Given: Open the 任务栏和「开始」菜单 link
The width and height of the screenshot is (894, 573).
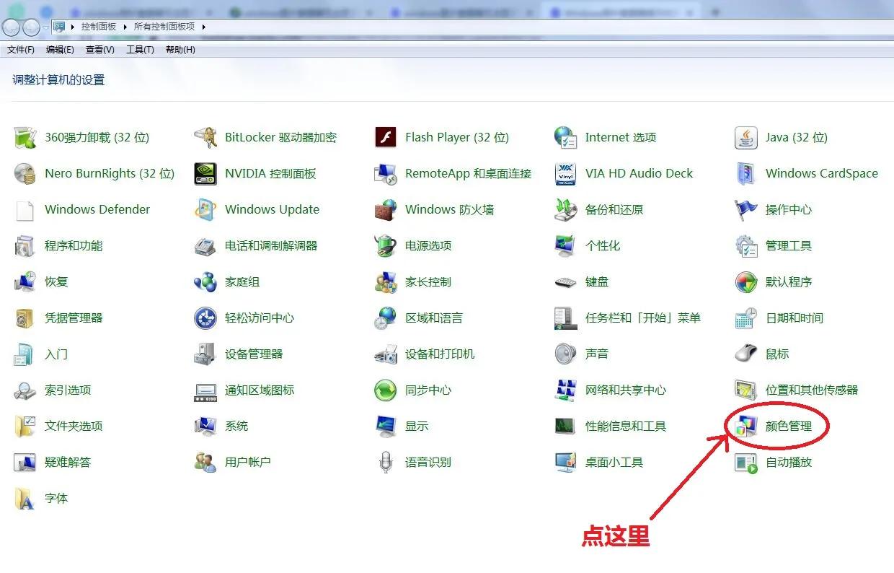Looking at the screenshot, I should point(643,318).
